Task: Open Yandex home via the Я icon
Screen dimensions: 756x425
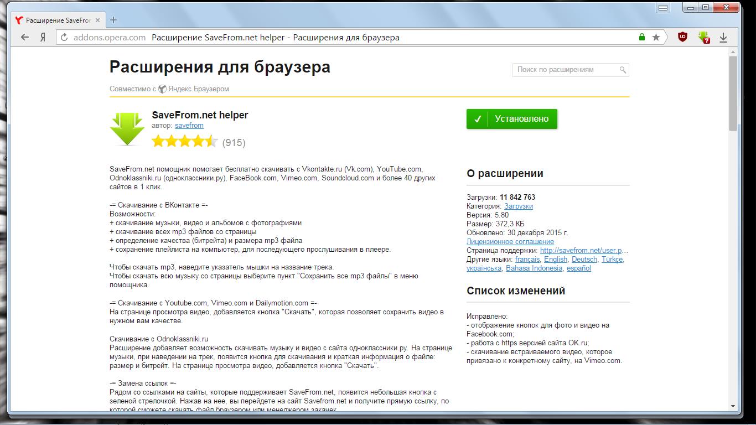Action: (43, 38)
